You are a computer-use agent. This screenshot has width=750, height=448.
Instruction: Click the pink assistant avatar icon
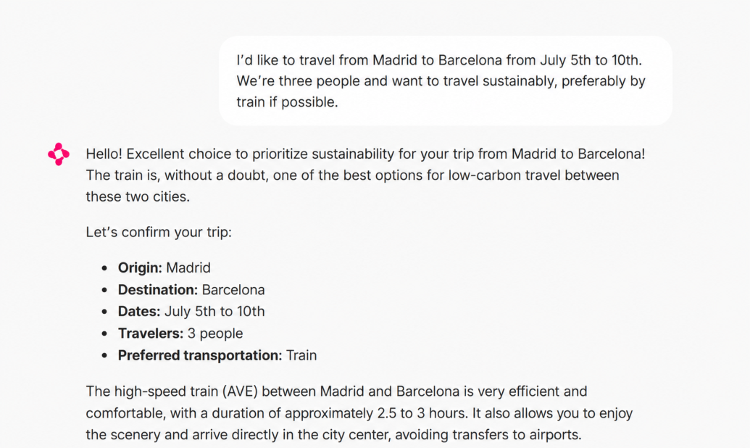pos(59,154)
